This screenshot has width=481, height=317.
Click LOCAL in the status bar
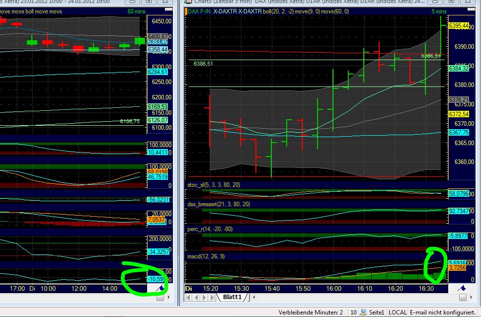[398, 312]
